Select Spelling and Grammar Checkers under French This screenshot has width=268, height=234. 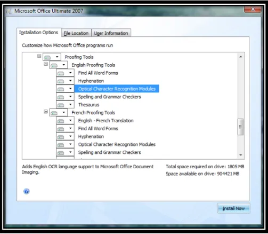tap(110, 152)
